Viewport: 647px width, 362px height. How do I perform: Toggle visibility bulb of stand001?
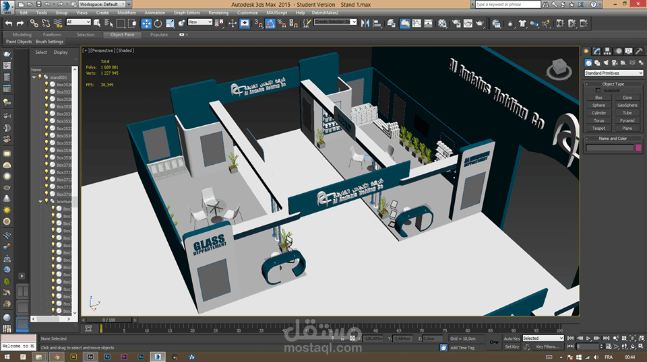[x=40, y=77]
